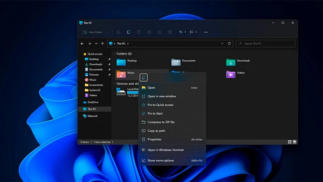Click the '8 items' status bar text

click(x=84, y=142)
